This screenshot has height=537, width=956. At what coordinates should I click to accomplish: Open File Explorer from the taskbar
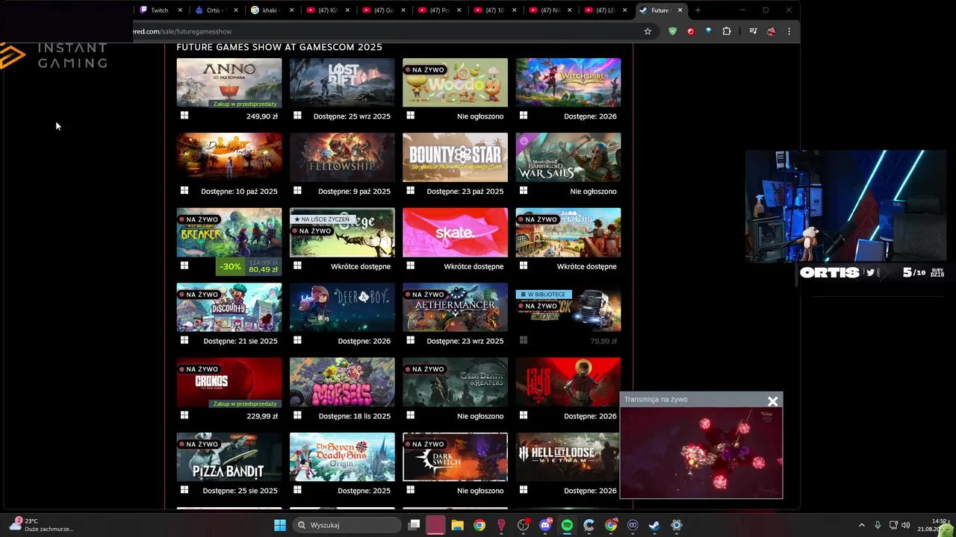(x=457, y=525)
